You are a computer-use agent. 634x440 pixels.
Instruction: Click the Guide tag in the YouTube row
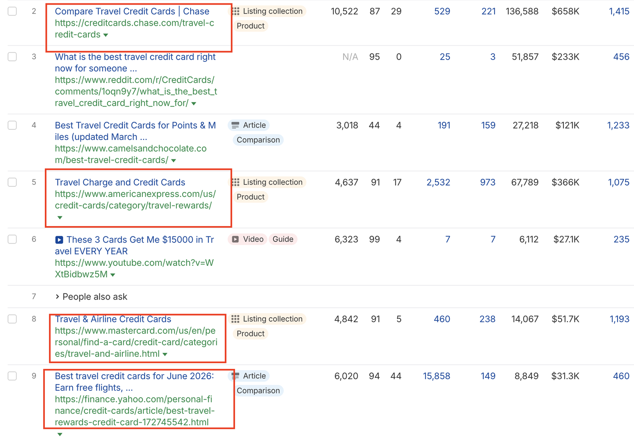coord(283,239)
